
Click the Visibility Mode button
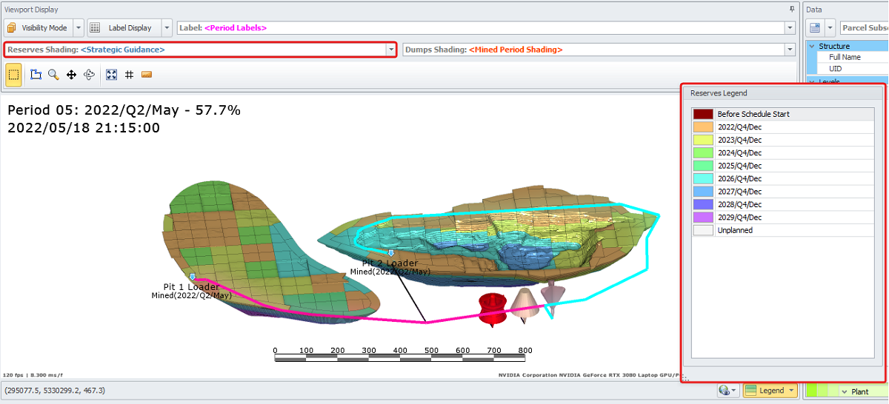click(x=38, y=28)
